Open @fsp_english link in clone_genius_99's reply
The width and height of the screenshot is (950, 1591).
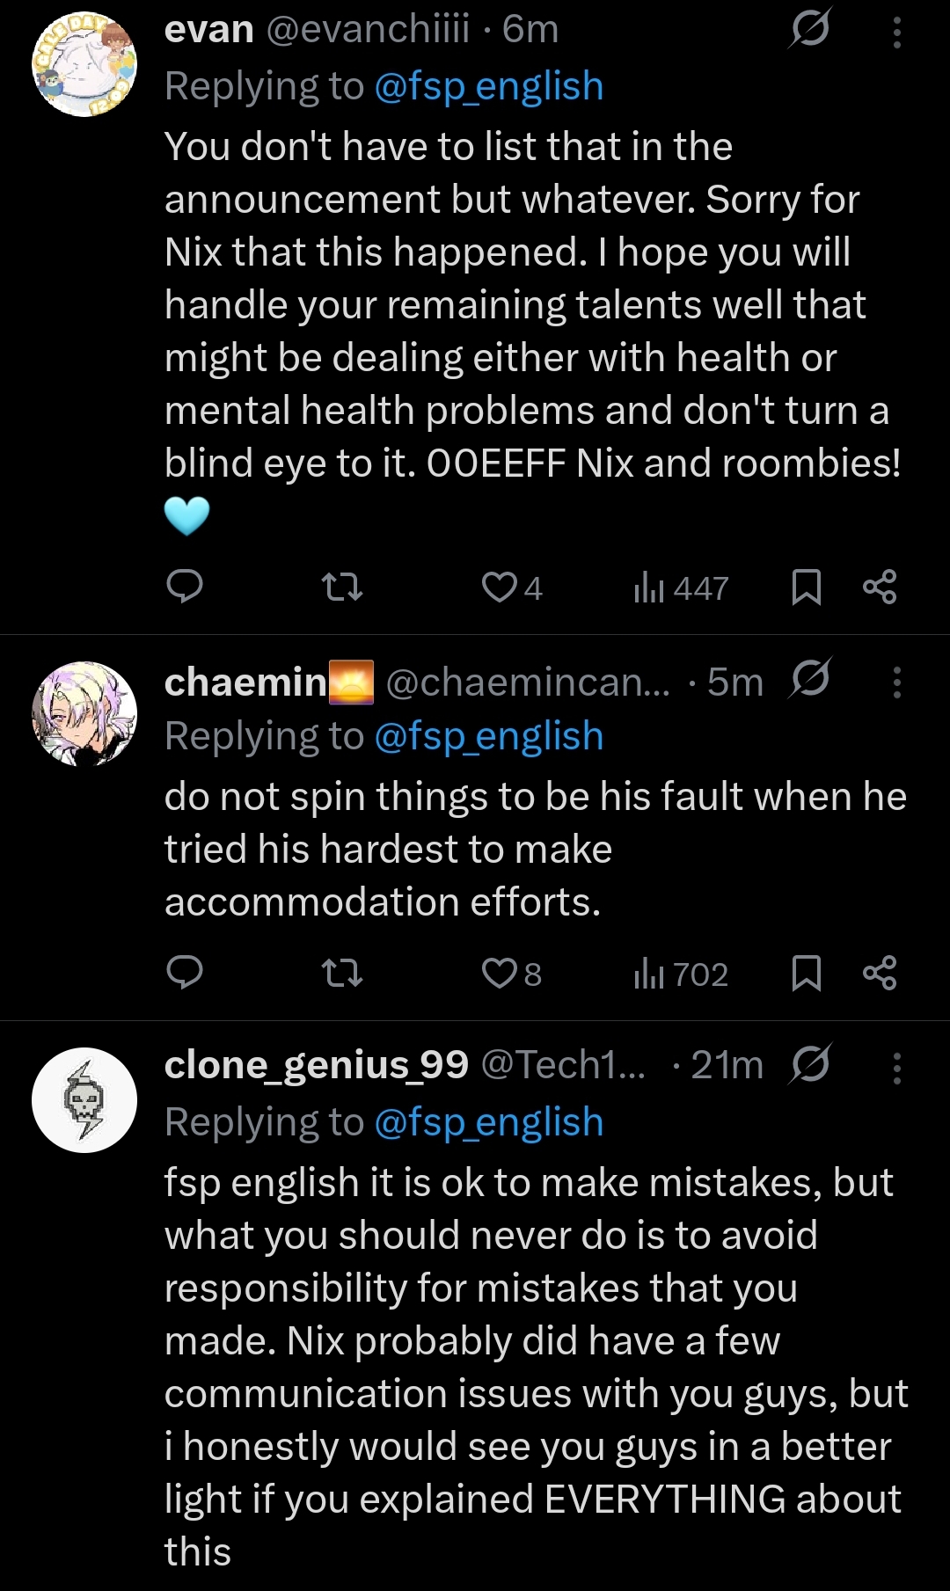[489, 1122]
